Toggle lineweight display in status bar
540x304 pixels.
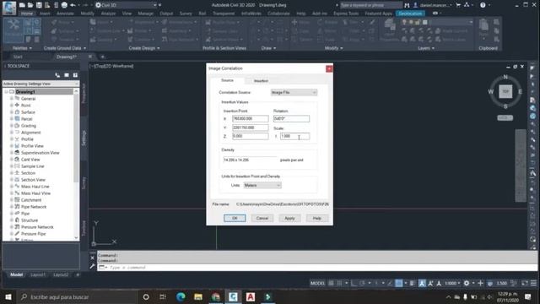[413, 283]
